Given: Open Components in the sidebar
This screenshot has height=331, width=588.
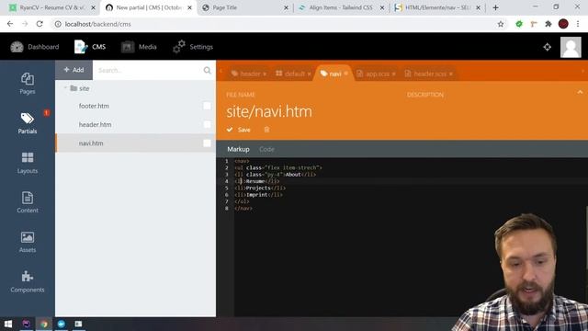Looking at the screenshot, I should [28, 281].
